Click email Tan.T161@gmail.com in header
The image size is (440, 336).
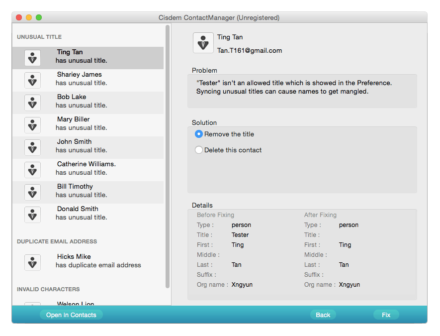[250, 51]
